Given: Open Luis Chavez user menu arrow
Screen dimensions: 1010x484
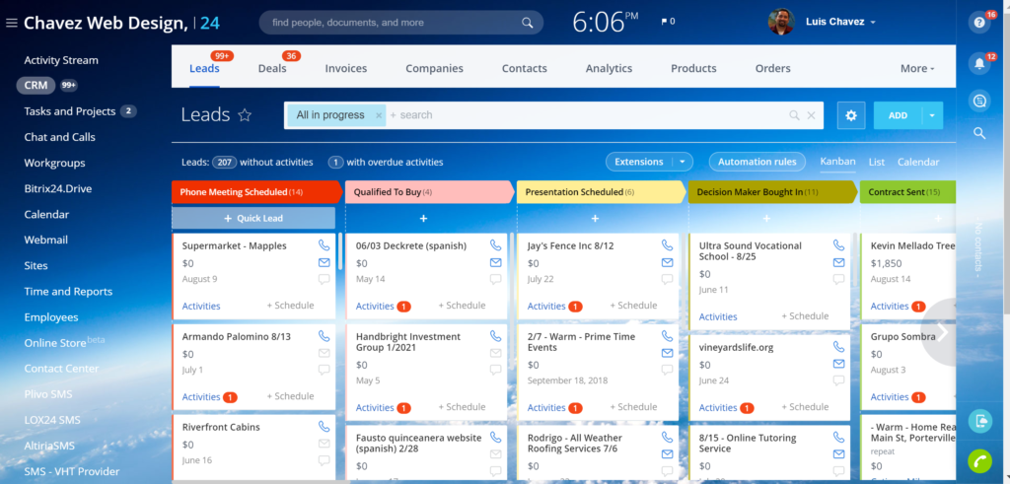Looking at the screenshot, I should [x=873, y=23].
